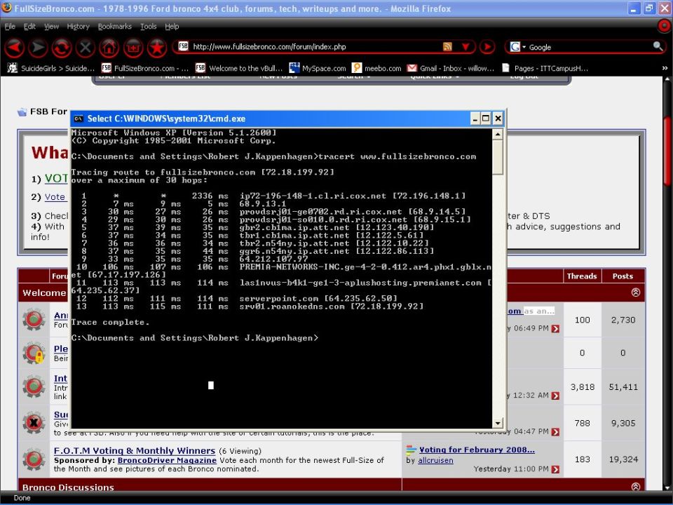This screenshot has width=673, height=505.
Task: Click the FSB Forums folder breadcrumb icon
Action: 22,112
